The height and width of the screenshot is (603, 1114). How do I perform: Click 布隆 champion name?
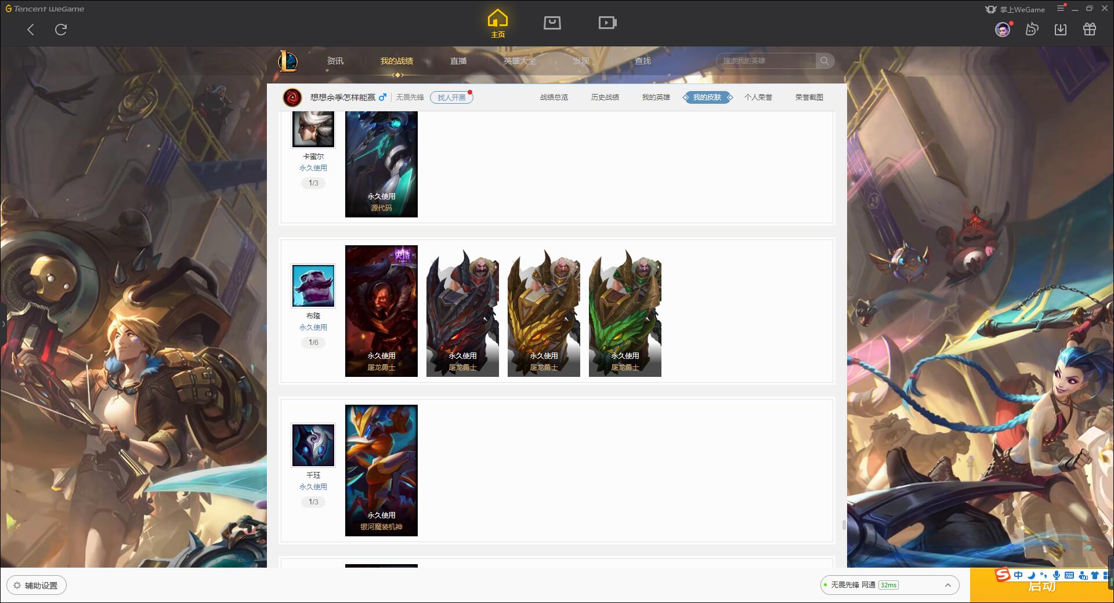313,316
